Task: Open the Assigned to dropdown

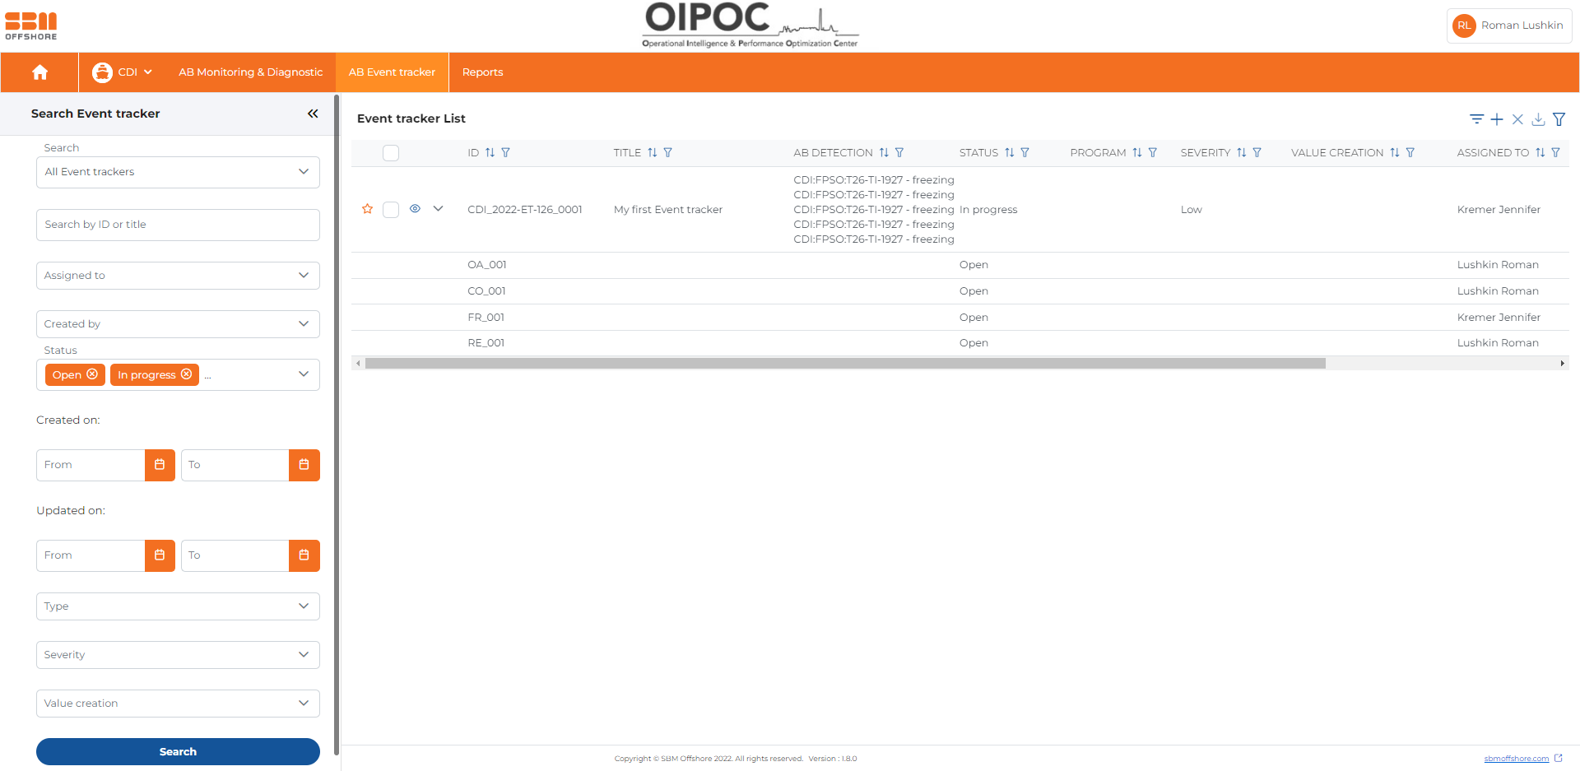Action: click(x=178, y=276)
